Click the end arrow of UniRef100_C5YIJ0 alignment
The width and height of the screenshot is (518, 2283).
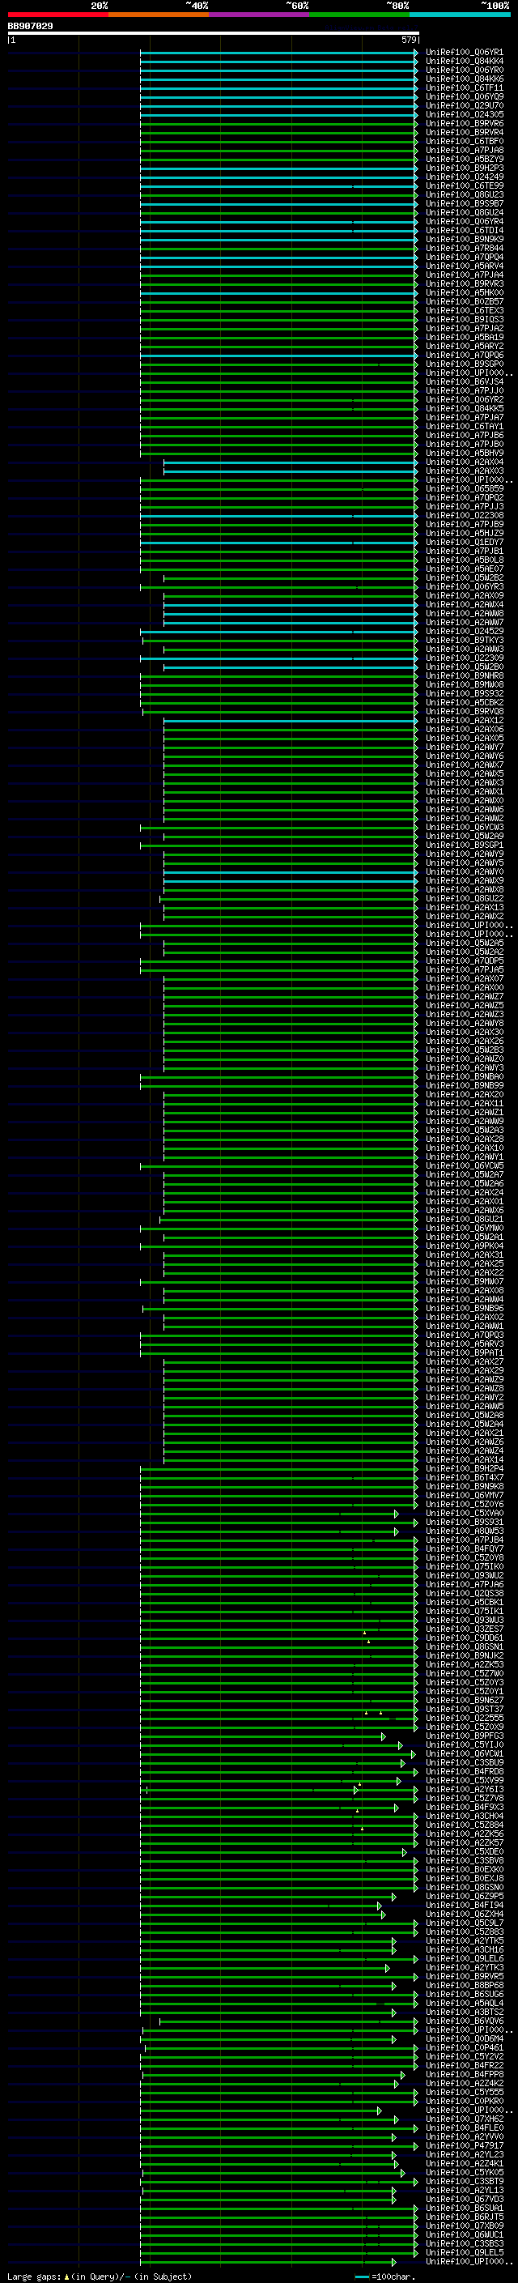(x=401, y=1745)
